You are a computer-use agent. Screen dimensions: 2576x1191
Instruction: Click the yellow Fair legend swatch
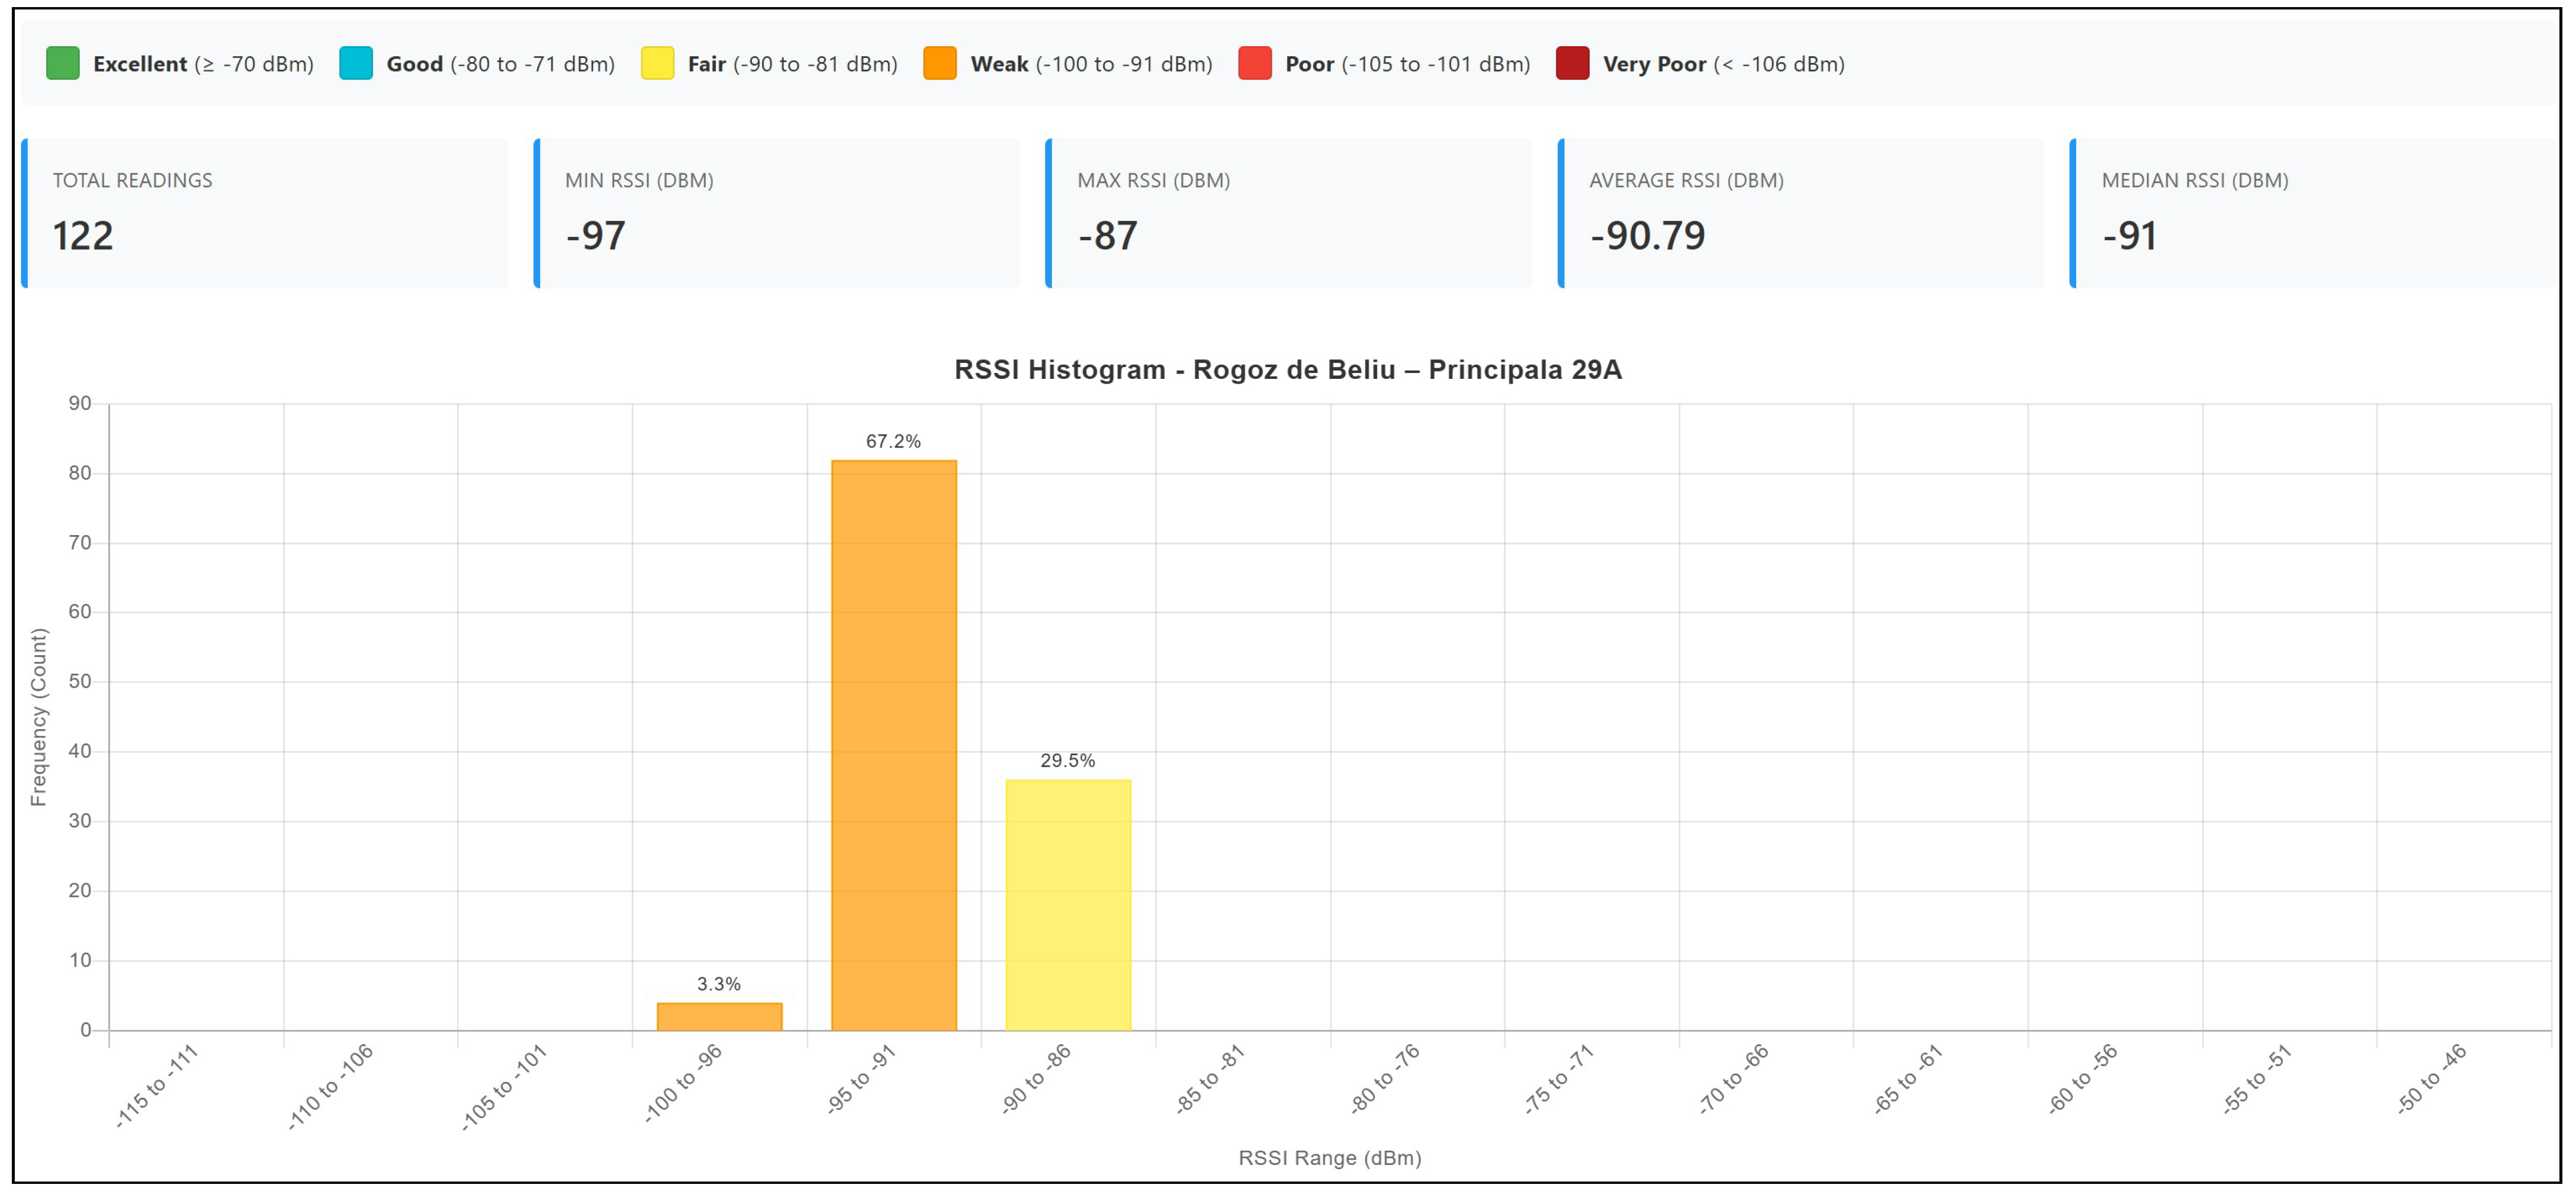point(657,63)
